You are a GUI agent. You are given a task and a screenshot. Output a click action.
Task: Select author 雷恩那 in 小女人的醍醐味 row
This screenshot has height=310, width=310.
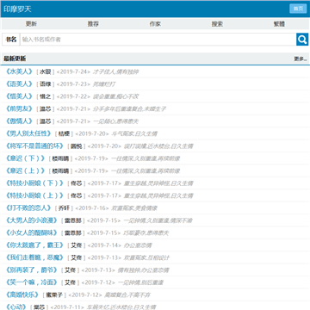73,233
